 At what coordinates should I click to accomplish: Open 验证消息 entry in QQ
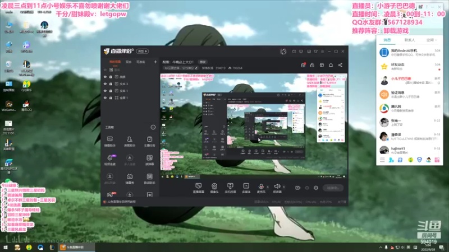[410, 95]
